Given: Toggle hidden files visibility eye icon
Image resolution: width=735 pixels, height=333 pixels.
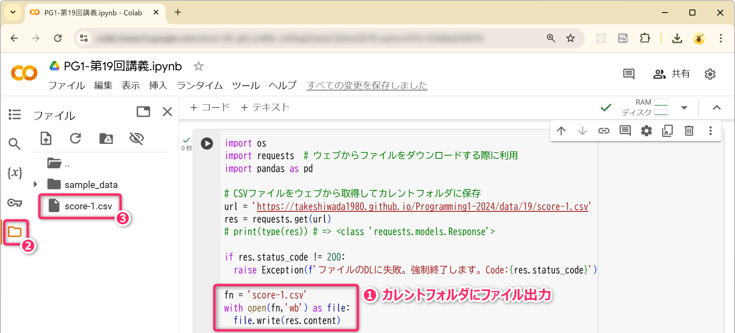Looking at the screenshot, I should coord(137,139).
